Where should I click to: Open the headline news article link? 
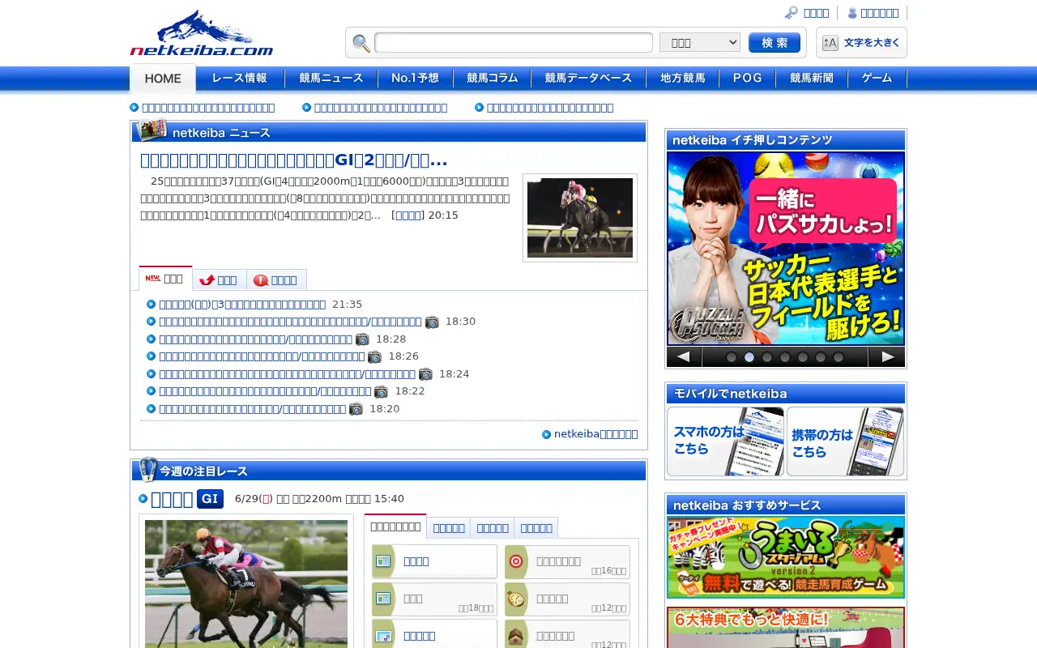pyautogui.click(x=294, y=160)
